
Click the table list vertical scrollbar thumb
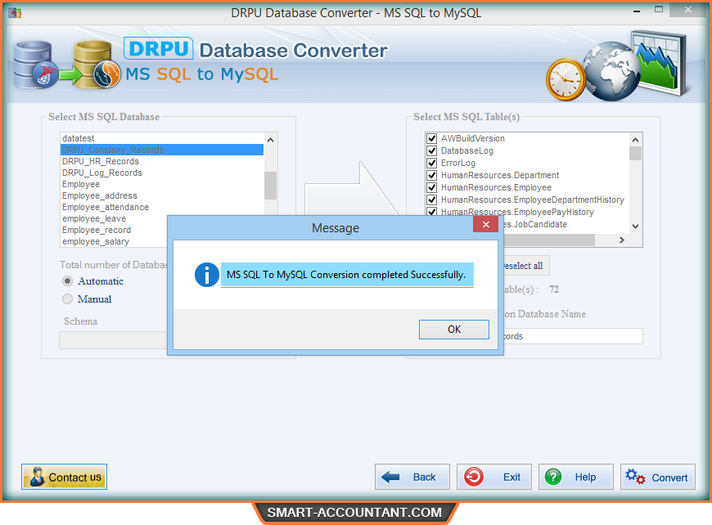tap(635, 154)
